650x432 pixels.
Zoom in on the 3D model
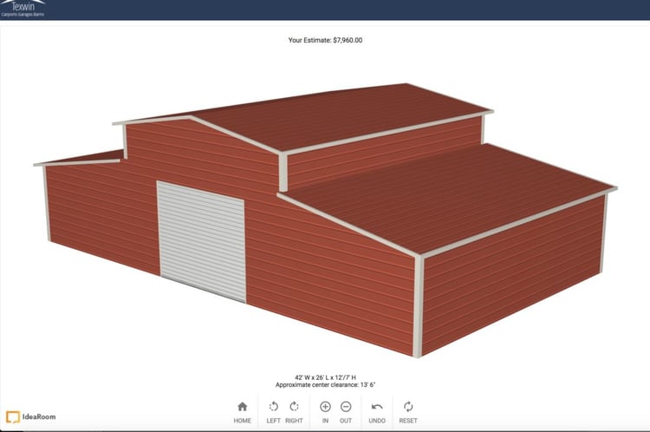(325, 407)
